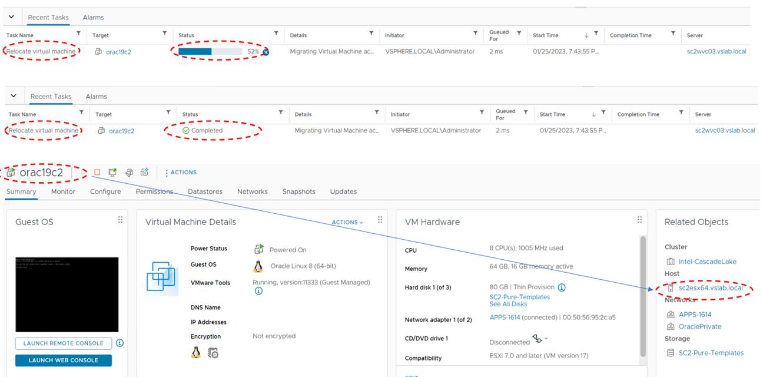Click the '8 CPU(s), 1005 MHz used' value
This screenshot has height=377, width=763.
click(x=526, y=248)
